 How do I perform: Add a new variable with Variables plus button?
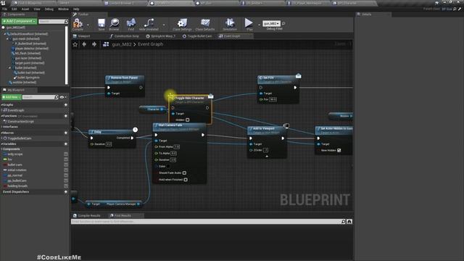pos(66,144)
